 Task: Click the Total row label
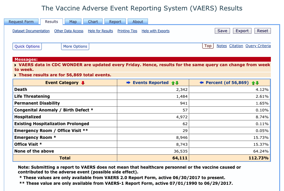click(65, 158)
